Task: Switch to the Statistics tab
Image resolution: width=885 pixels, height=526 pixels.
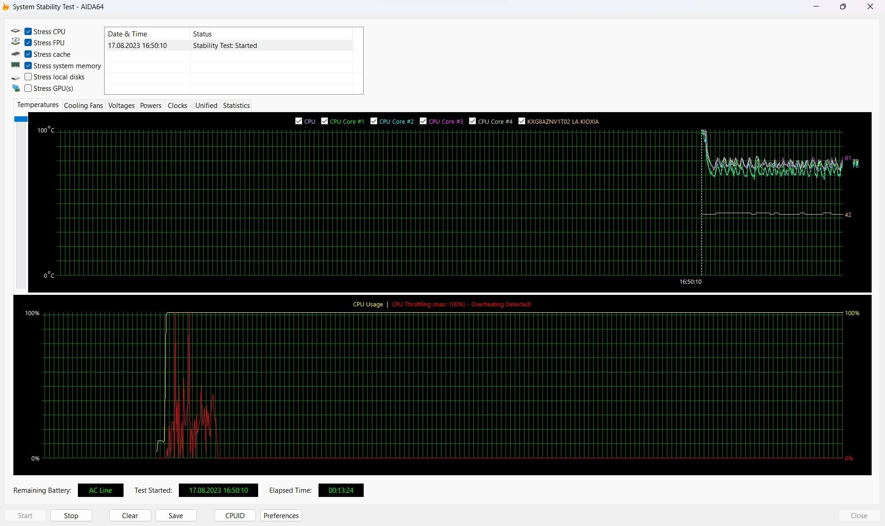Action: (236, 105)
